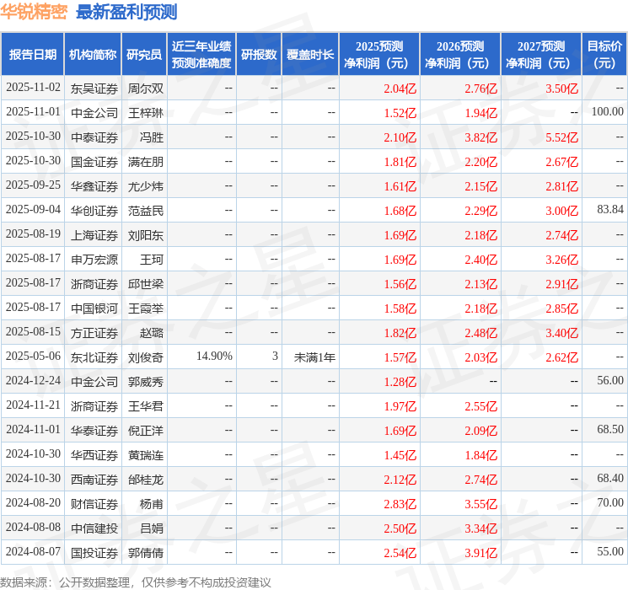Click target price 55.00
Image resolution: width=628 pixels, height=590 pixels.
coord(610,551)
